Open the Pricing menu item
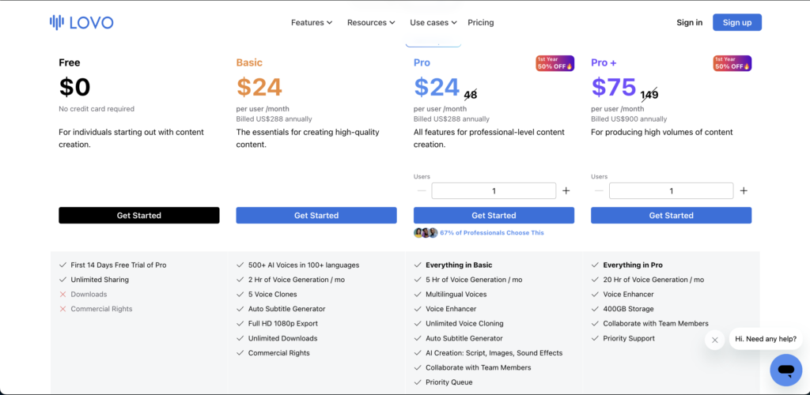810x395 pixels. [x=480, y=22]
